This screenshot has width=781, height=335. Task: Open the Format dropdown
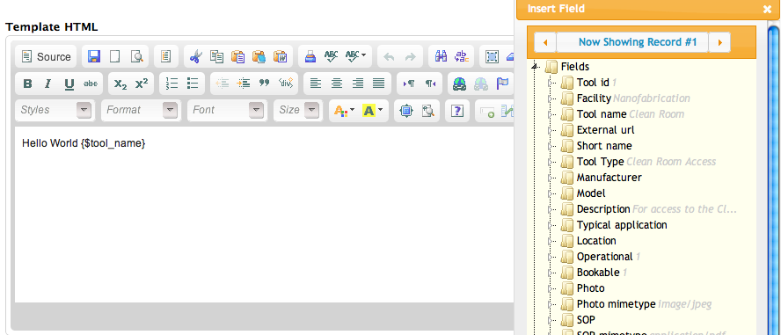(141, 110)
